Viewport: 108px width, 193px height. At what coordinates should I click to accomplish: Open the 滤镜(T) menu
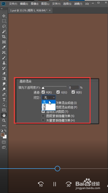pyautogui.click(x=78, y=4)
